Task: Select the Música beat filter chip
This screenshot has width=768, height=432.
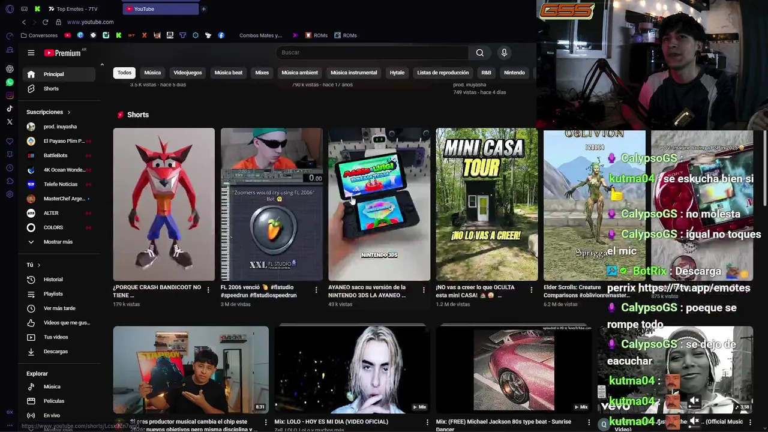Action: click(229, 73)
